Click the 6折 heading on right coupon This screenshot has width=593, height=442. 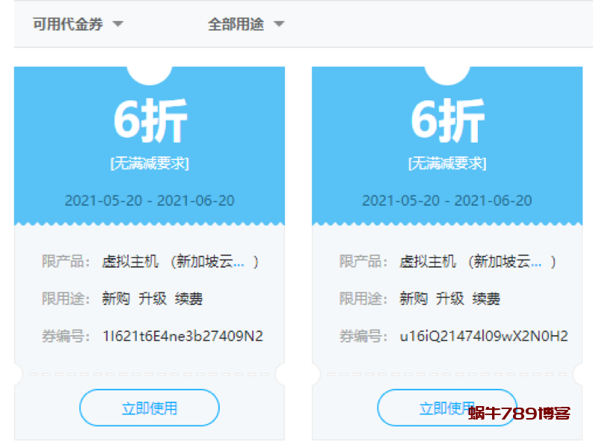pos(447,120)
